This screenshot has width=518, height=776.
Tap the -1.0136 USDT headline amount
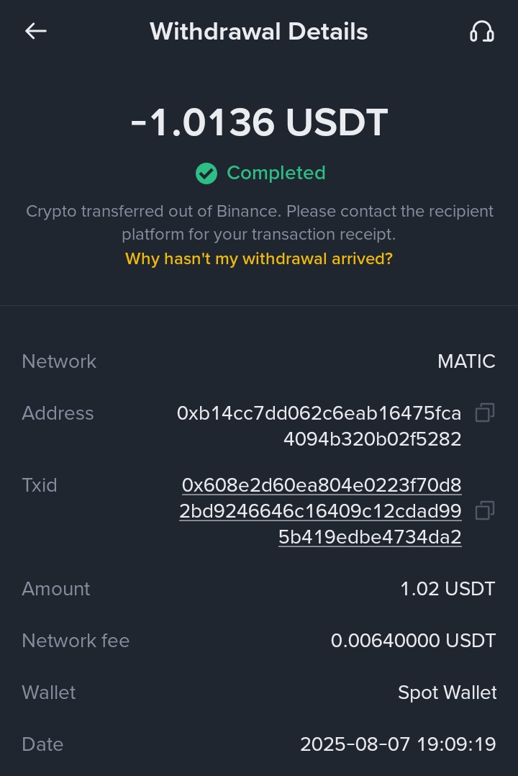(259, 122)
